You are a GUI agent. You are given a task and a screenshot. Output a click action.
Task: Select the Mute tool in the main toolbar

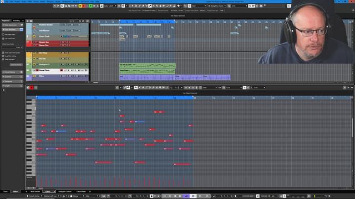[153, 6]
